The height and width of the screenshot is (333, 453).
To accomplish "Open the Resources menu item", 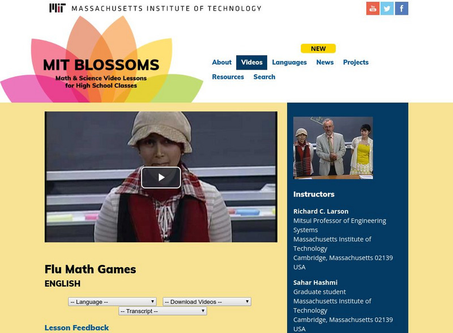I will (x=228, y=77).
